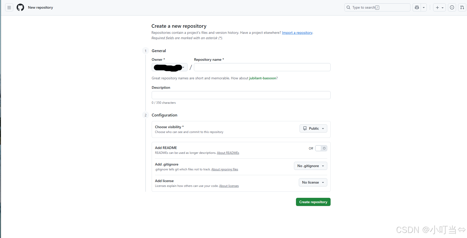Click the '0 / 350 characters' counter text
The image size is (467, 238).
coord(164,103)
